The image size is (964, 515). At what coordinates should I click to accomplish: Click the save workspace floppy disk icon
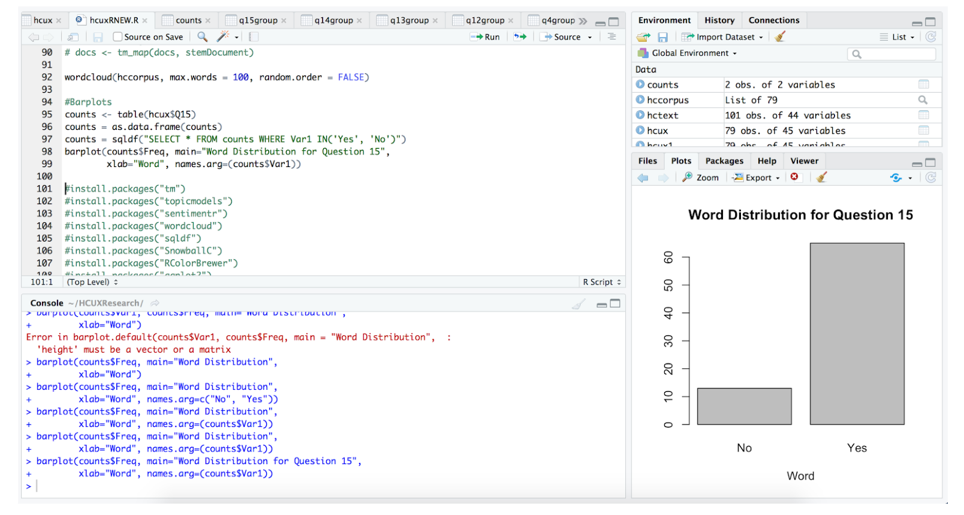pyautogui.click(x=662, y=37)
